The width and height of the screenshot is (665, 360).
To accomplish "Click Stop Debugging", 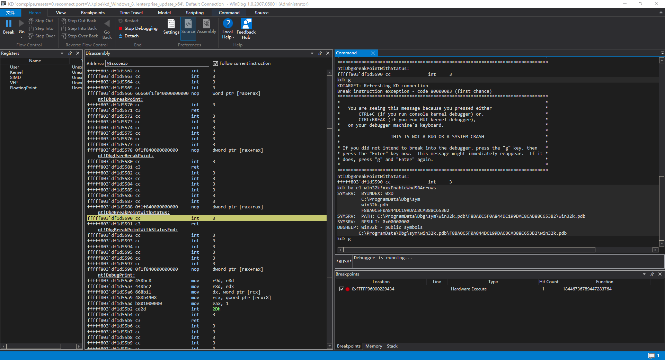I will (x=138, y=28).
